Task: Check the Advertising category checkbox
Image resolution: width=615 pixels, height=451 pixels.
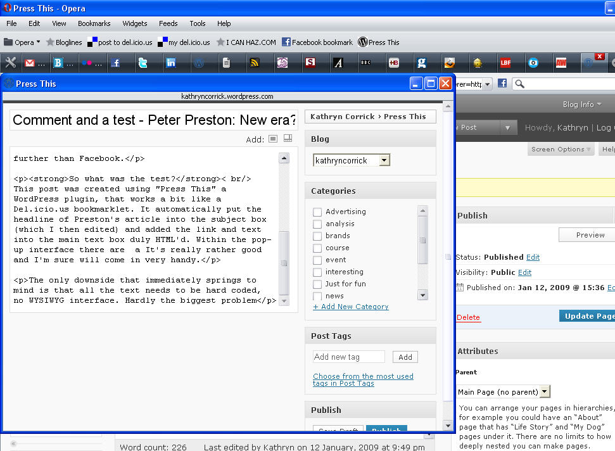Action: click(317, 212)
